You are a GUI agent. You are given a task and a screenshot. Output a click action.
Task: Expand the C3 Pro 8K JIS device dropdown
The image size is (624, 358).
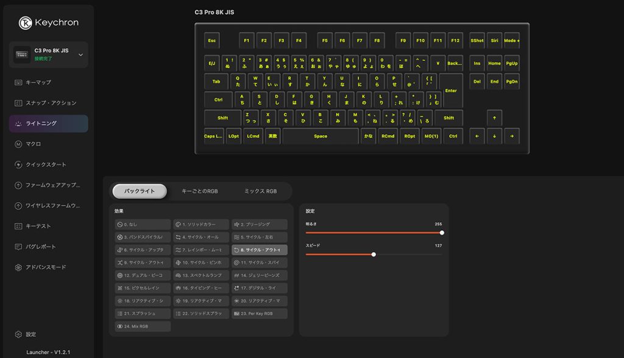80,55
